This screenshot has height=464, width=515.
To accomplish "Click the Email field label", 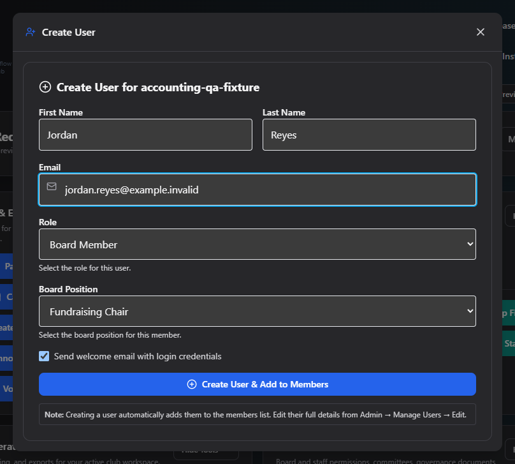I will (x=50, y=167).
